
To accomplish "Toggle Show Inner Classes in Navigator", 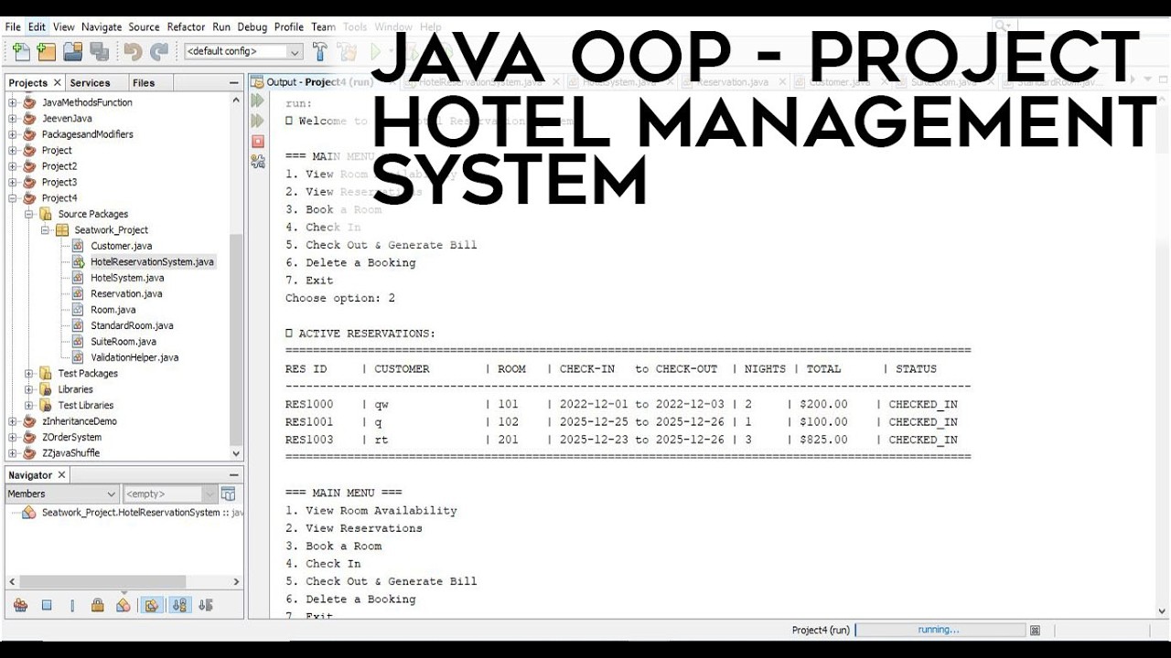I will click(124, 605).
